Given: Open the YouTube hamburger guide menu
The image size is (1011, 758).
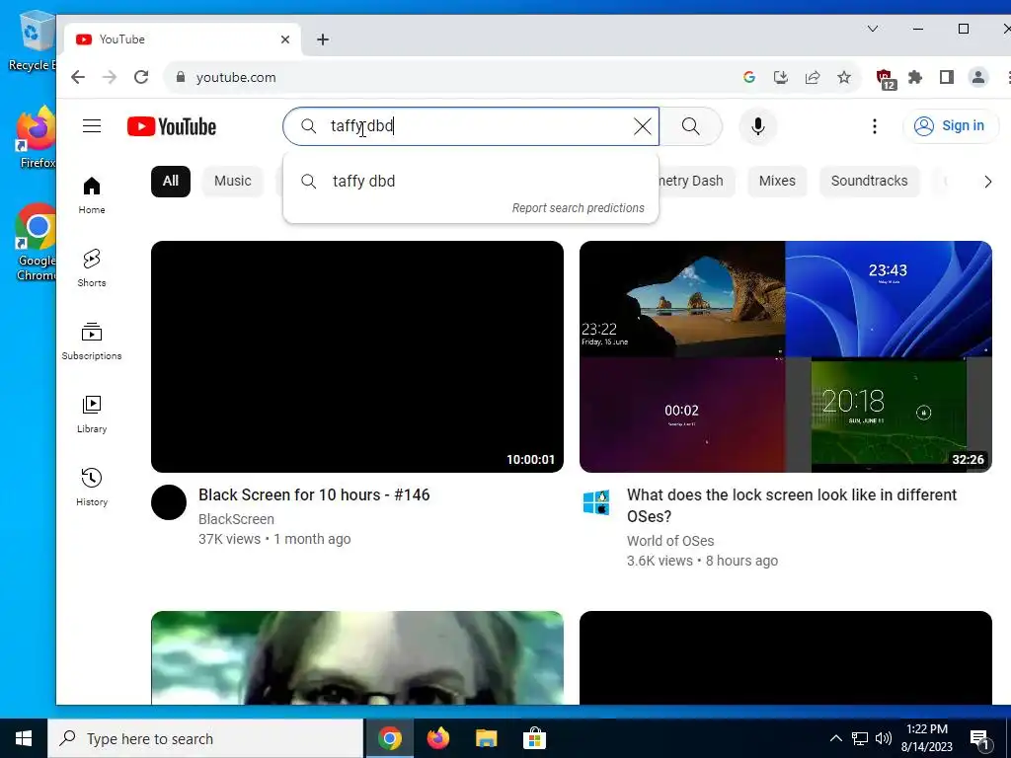Looking at the screenshot, I should click(x=92, y=126).
